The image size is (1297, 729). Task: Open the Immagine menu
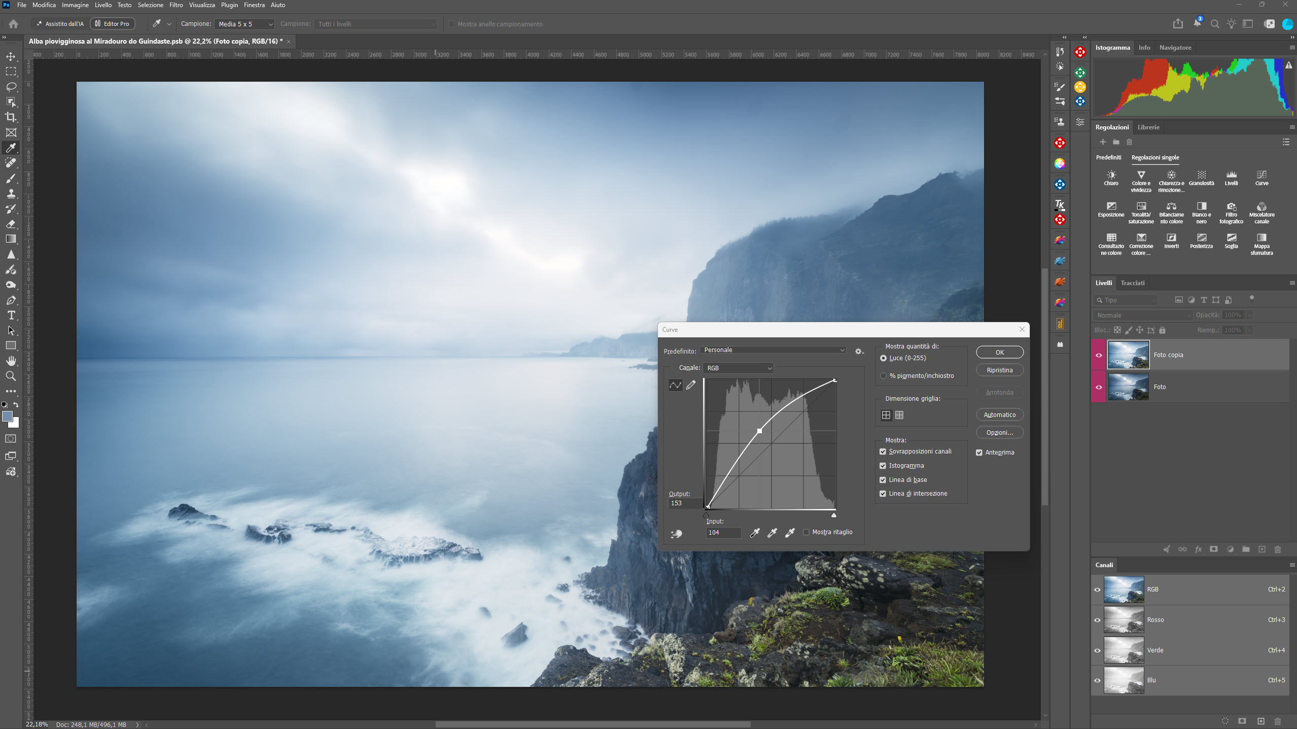pyautogui.click(x=75, y=5)
